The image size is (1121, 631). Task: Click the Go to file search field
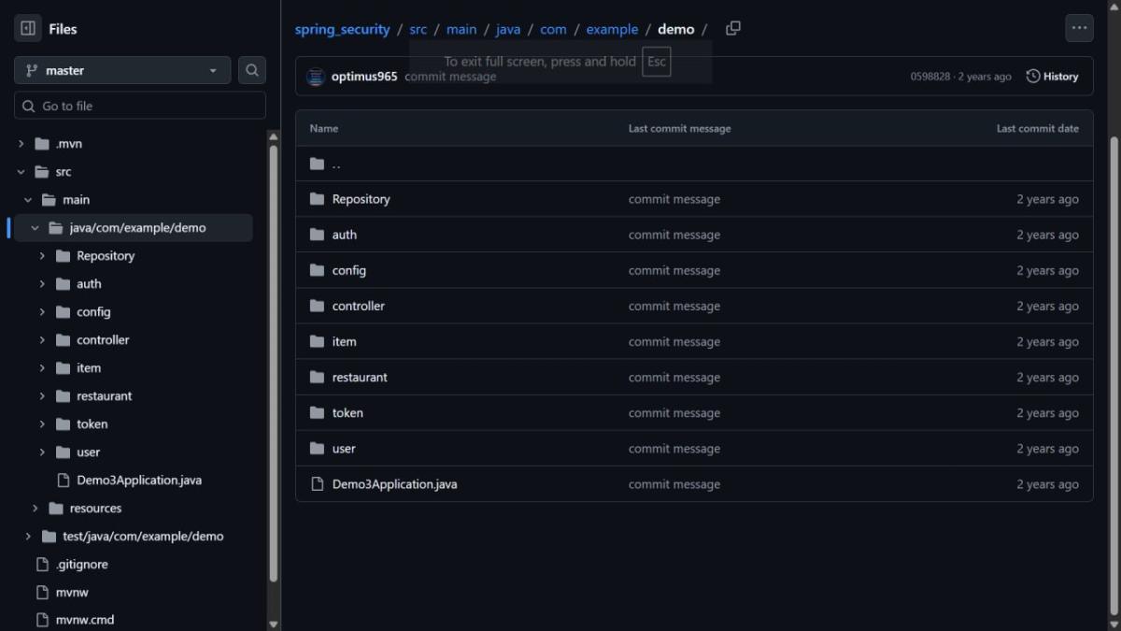[x=140, y=106]
